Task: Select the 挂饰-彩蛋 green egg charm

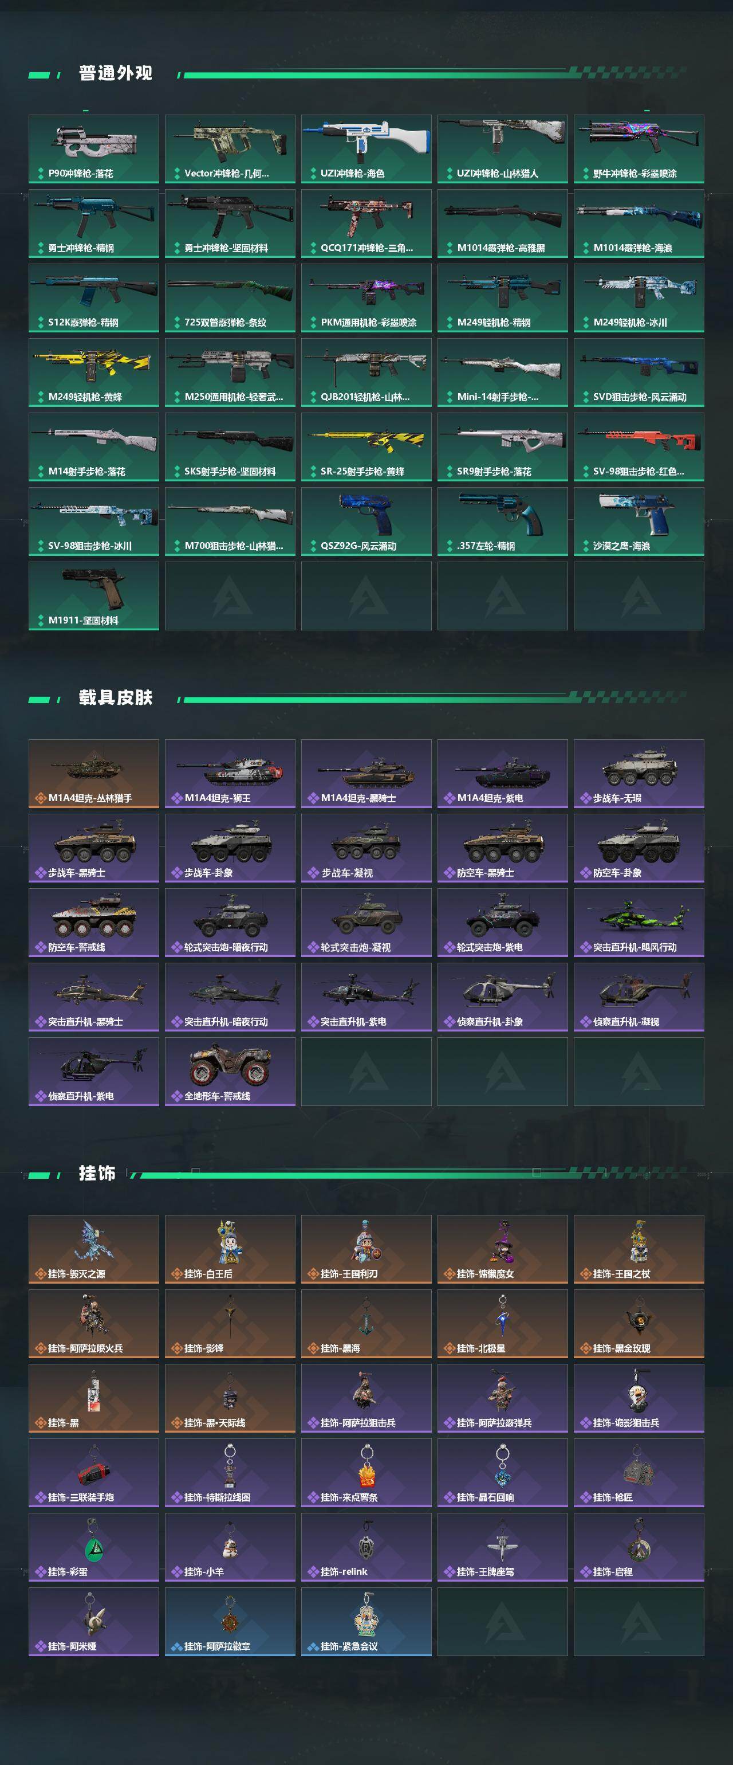Action: point(94,1547)
